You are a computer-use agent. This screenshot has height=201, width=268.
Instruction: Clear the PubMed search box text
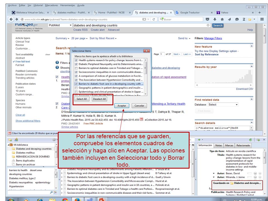tap(208, 25)
